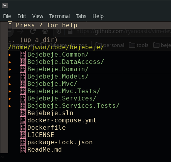Select the Bejebeje.Mvc folder name
The image size is (171, 162).
pyautogui.click(x=52, y=84)
